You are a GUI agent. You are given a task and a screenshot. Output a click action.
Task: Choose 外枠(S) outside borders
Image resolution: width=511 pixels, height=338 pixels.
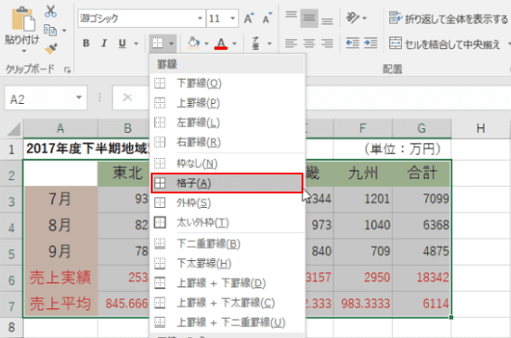(228, 203)
